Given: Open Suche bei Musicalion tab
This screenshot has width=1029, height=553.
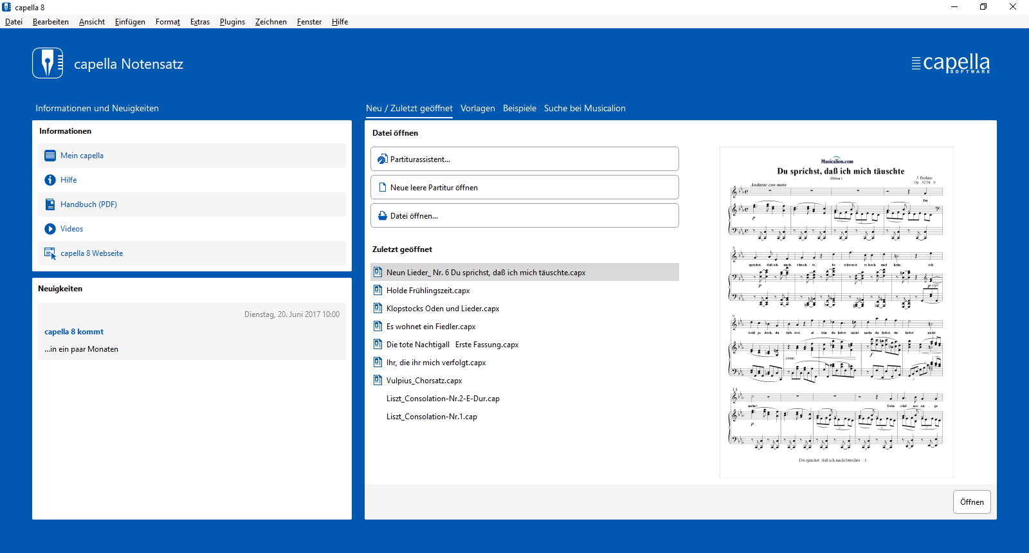Looking at the screenshot, I should (584, 108).
